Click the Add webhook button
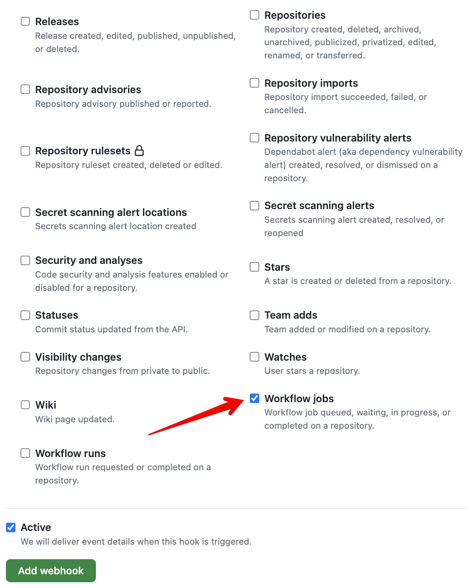The width and height of the screenshot is (468, 588). [x=51, y=571]
